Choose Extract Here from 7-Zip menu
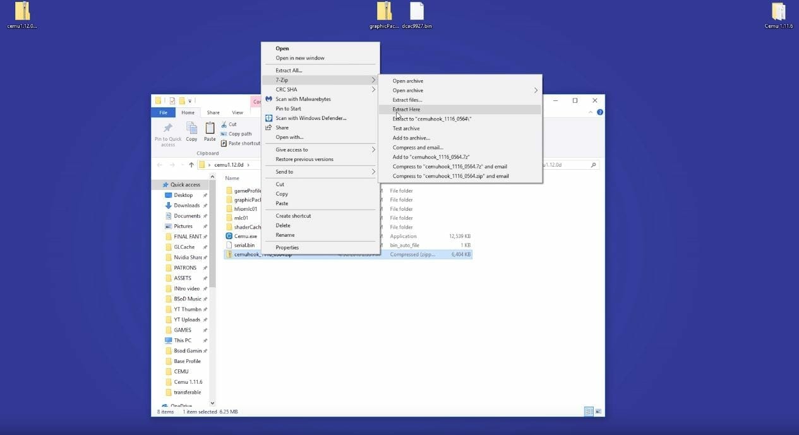The image size is (799, 435). 406,109
